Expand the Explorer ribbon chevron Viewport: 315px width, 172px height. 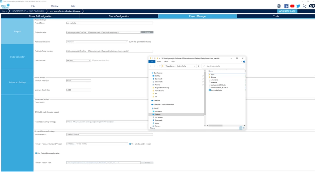pos(241,62)
